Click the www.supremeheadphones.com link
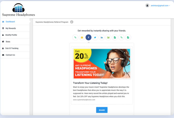The image size is (174, 118). point(84,100)
